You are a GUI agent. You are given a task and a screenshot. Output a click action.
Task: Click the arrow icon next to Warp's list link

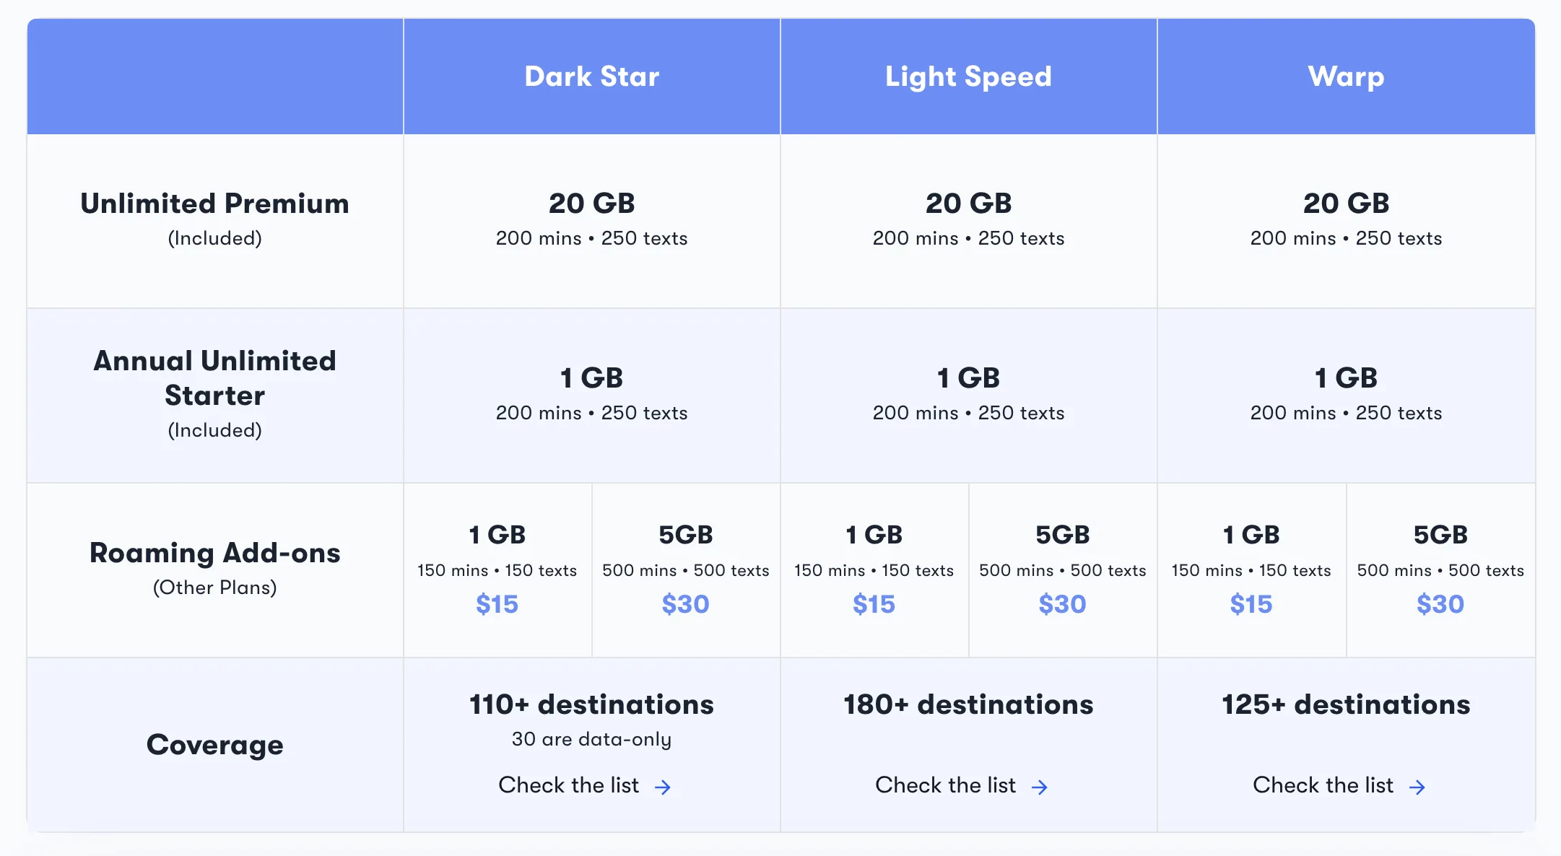point(1417,787)
